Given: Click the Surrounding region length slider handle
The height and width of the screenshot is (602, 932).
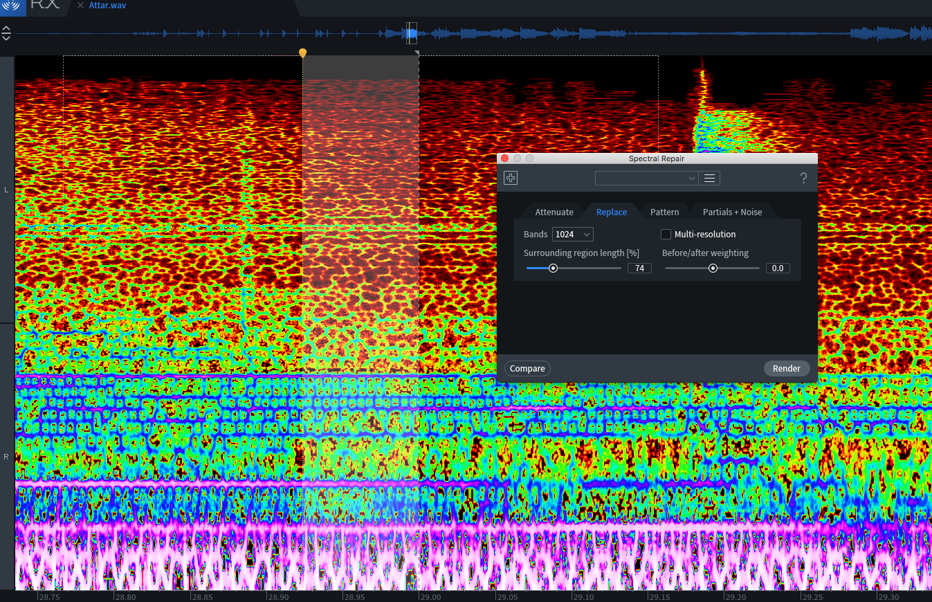Looking at the screenshot, I should [553, 268].
